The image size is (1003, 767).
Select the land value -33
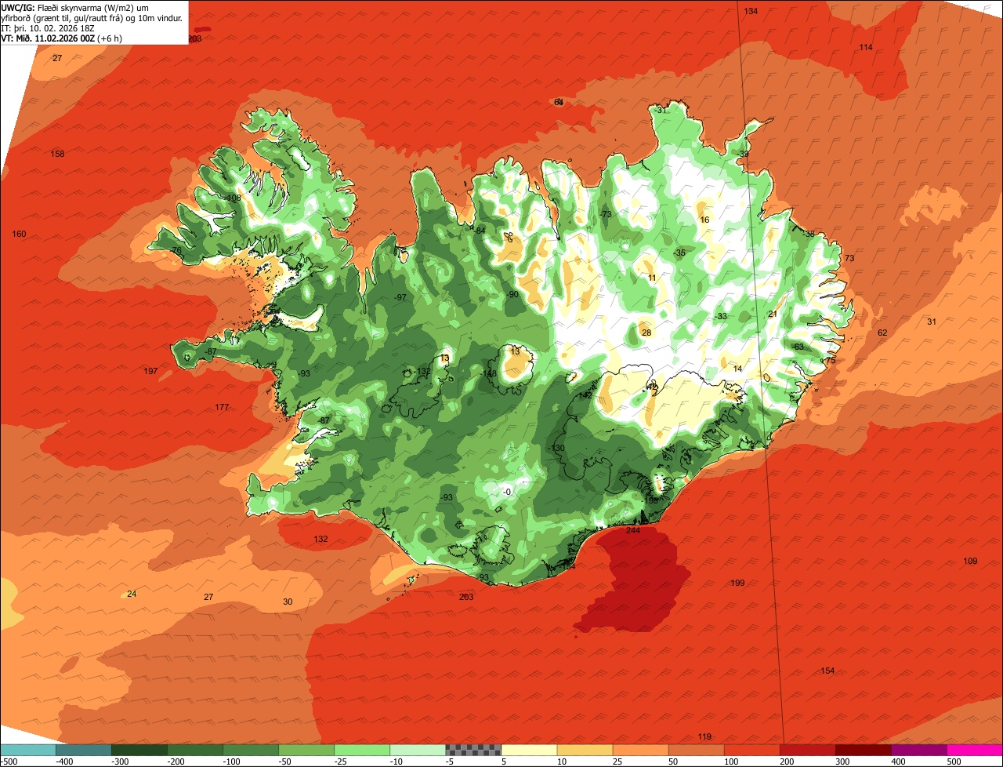(720, 317)
